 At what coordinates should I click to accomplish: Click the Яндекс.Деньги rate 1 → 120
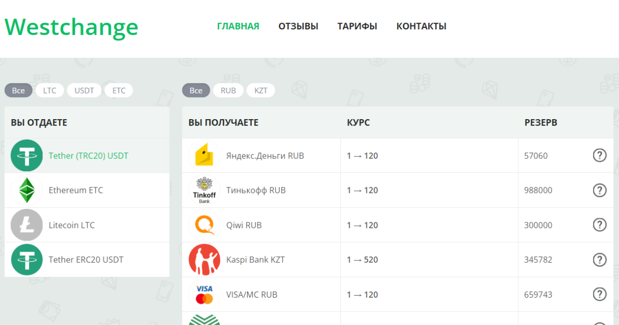click(x=362, y=155)
